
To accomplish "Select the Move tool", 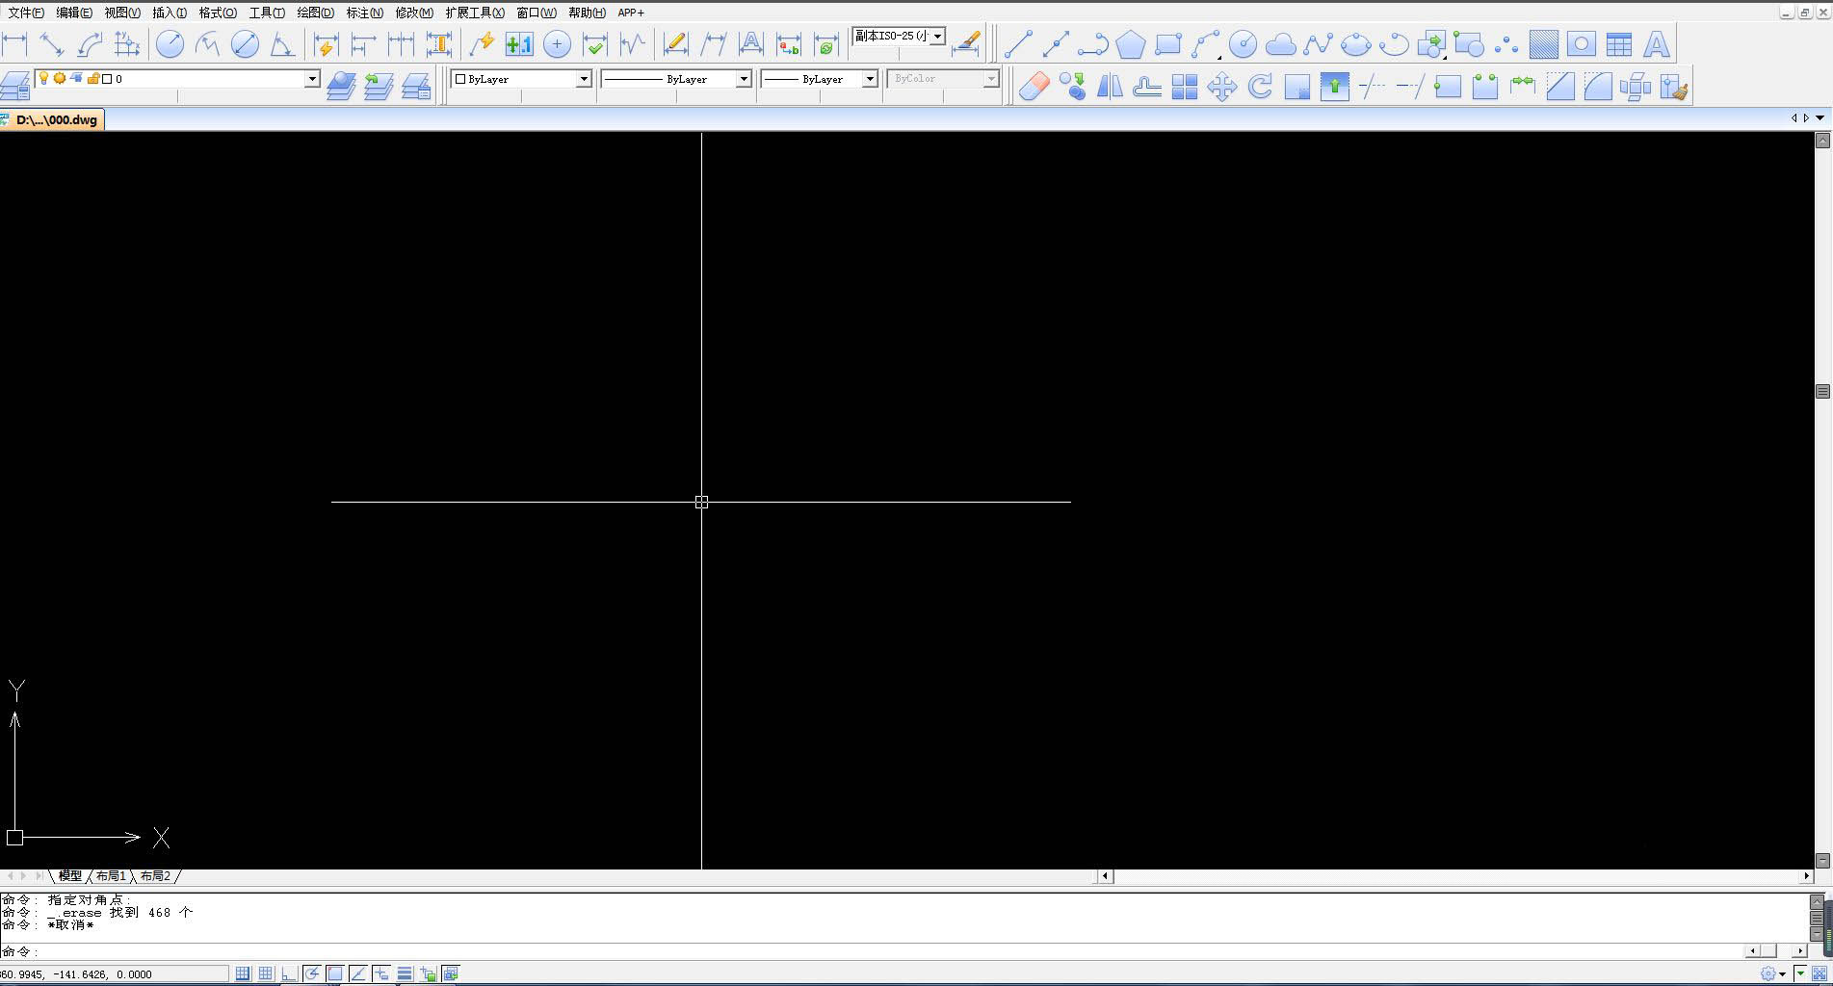I will pos(1222,87).
